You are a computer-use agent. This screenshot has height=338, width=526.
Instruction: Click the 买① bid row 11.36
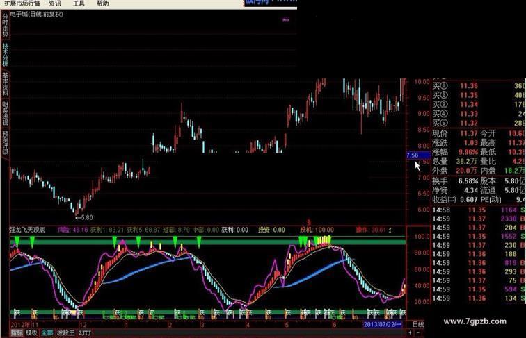click(x=479, y=86)
